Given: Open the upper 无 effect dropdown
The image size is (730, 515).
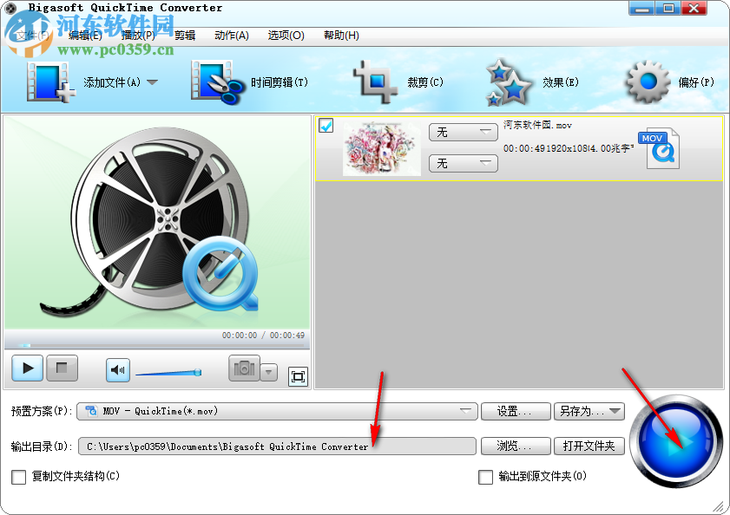Looking at the screenshot, I should (x=463, y=132).
